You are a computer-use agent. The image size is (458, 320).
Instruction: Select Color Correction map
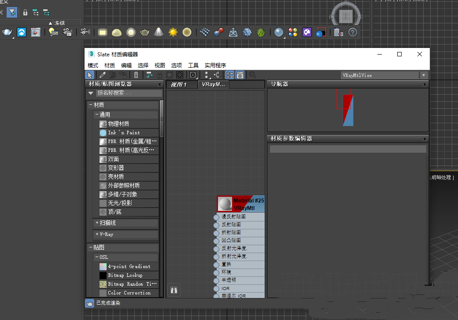click(x=129, y=293)
